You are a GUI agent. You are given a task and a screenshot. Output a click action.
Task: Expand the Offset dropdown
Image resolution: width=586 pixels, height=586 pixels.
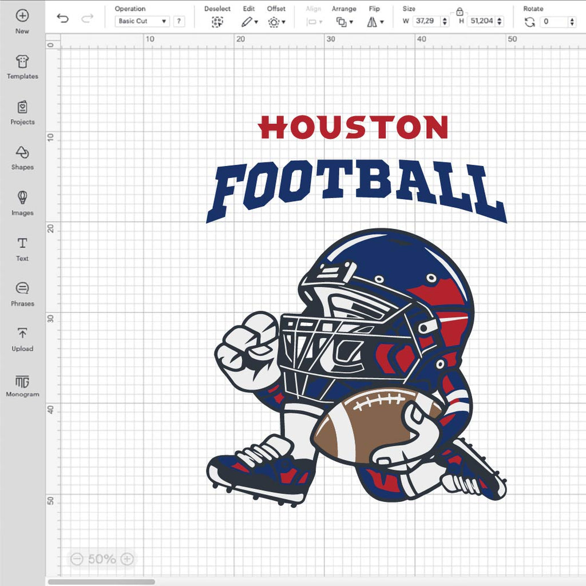click(276, 22)
